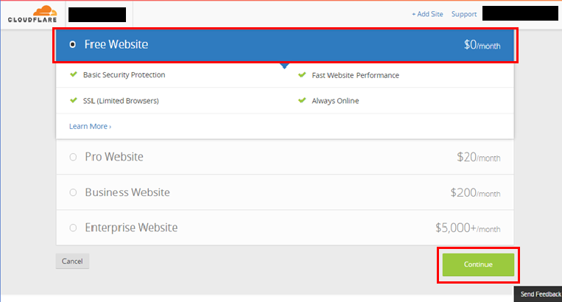
Task: Click the Free Website plan title
Action: point(116,44)
